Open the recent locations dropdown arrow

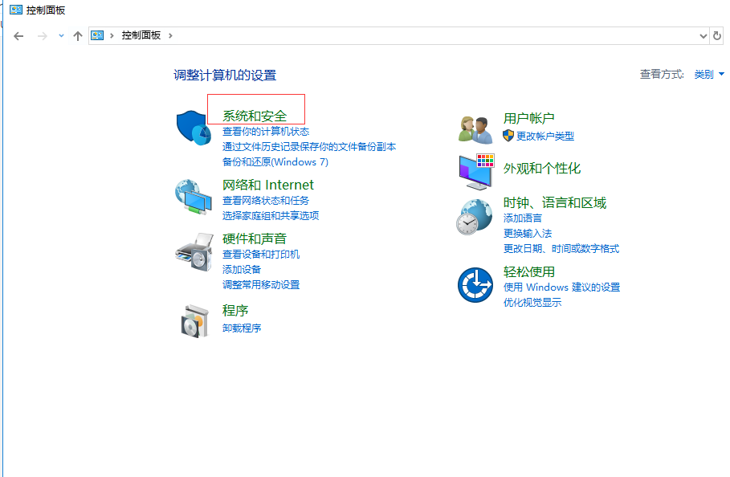point(61,36)
